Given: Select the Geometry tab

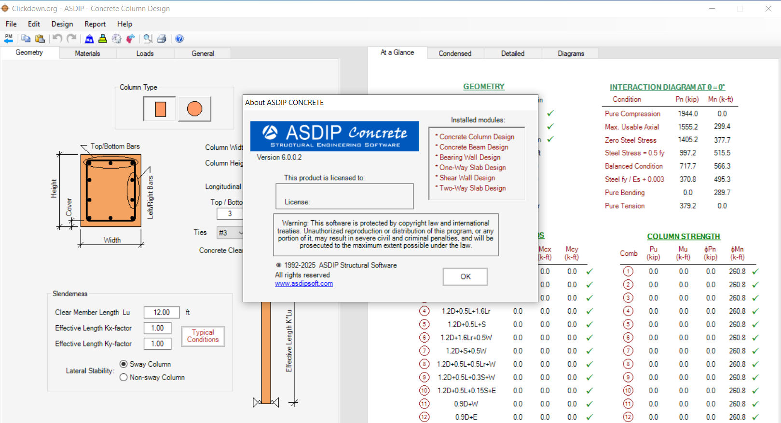Looking at the screenshot, I should [x=29, y=53].
